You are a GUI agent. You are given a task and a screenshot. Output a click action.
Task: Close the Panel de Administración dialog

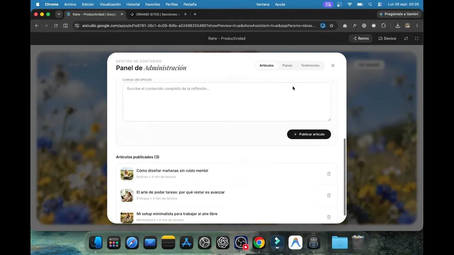[333, 66]
